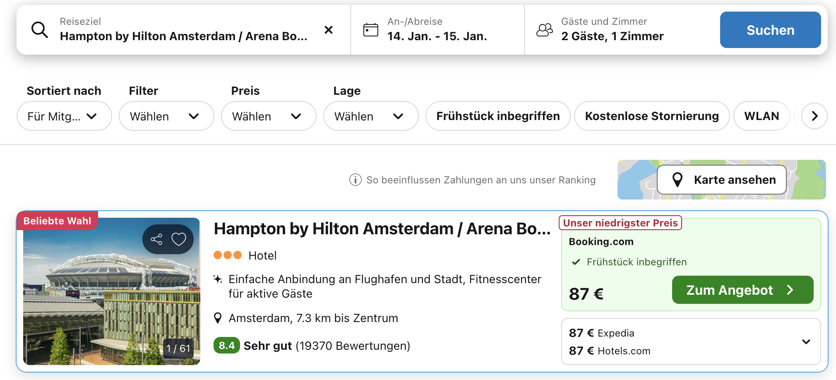Open the calendar icon for travel dates
Viewport: 836px width, 380px height.
pos(370,29)
